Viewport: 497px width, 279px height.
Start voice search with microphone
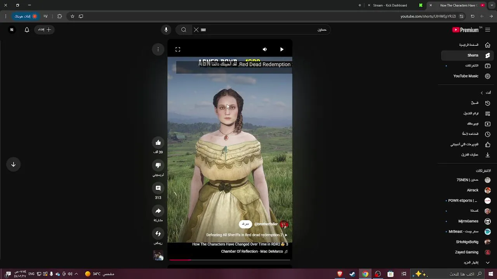click(x=166, y=29)
